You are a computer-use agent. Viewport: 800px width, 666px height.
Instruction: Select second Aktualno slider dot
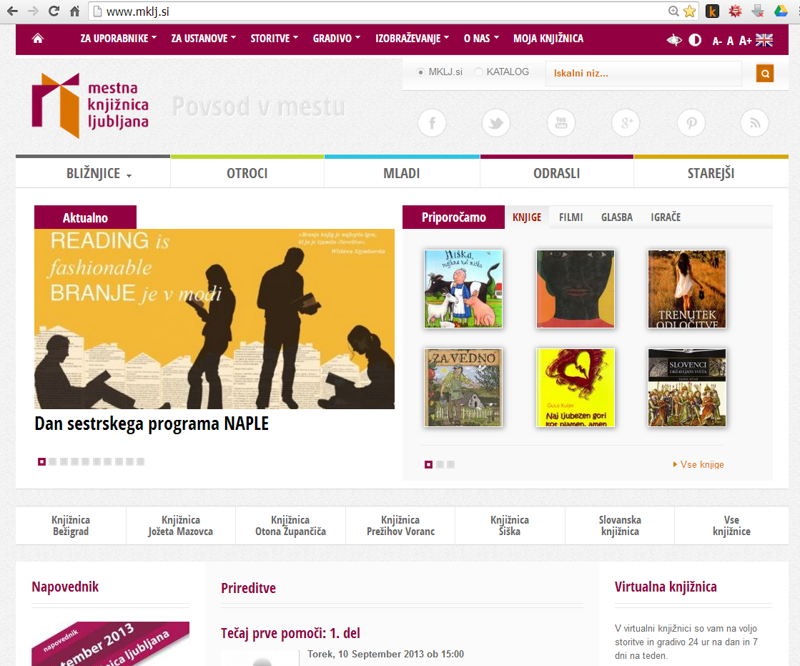(x=53, y=462)
